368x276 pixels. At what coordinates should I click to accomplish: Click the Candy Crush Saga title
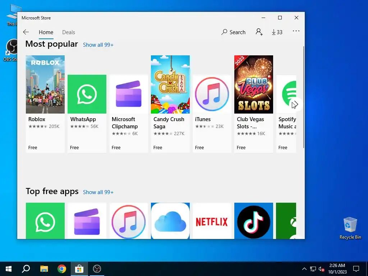[x=169, y=123]
